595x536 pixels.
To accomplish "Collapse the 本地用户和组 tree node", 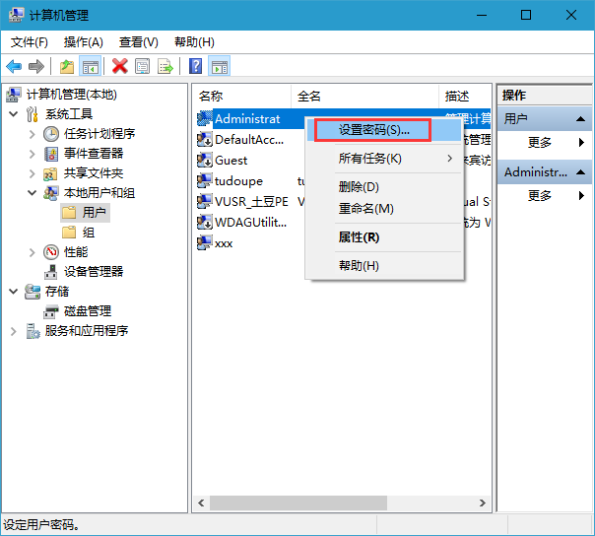I will click(32, 193).
